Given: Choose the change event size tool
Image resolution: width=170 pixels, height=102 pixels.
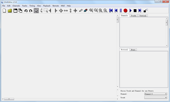Looking at the screenshot, I should (x=75, y=10).
